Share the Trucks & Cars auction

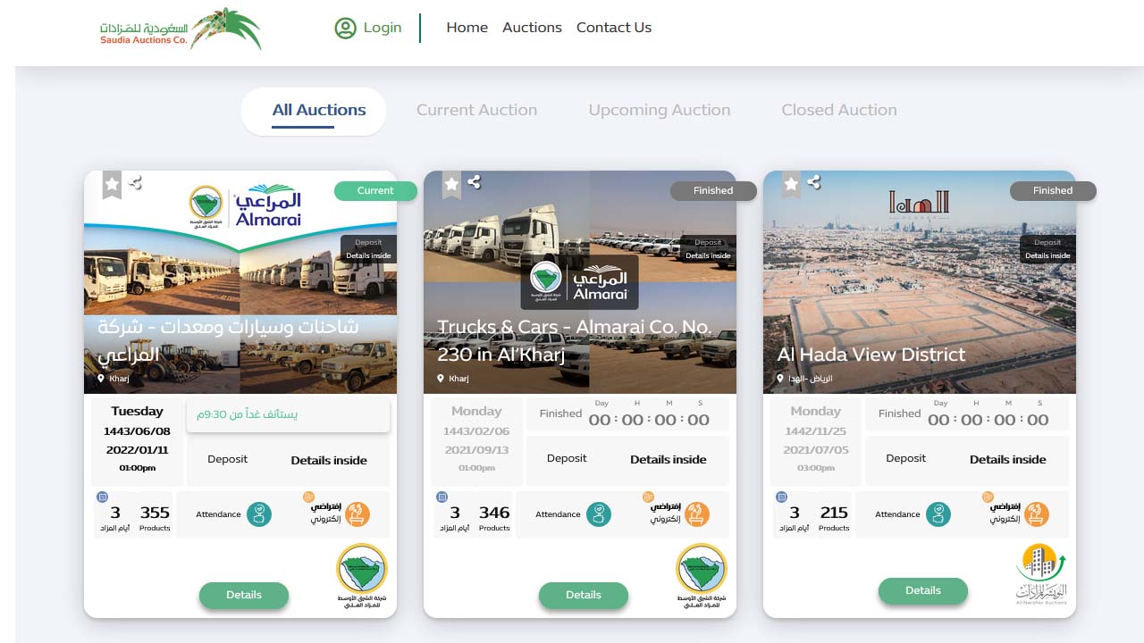(475, 182)
